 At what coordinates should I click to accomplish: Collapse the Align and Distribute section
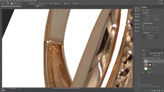click(142, 23)
